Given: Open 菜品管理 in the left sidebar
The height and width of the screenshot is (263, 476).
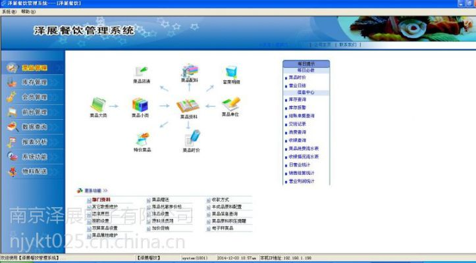Looking at the screenshot, I should click(x=34, y=68).
